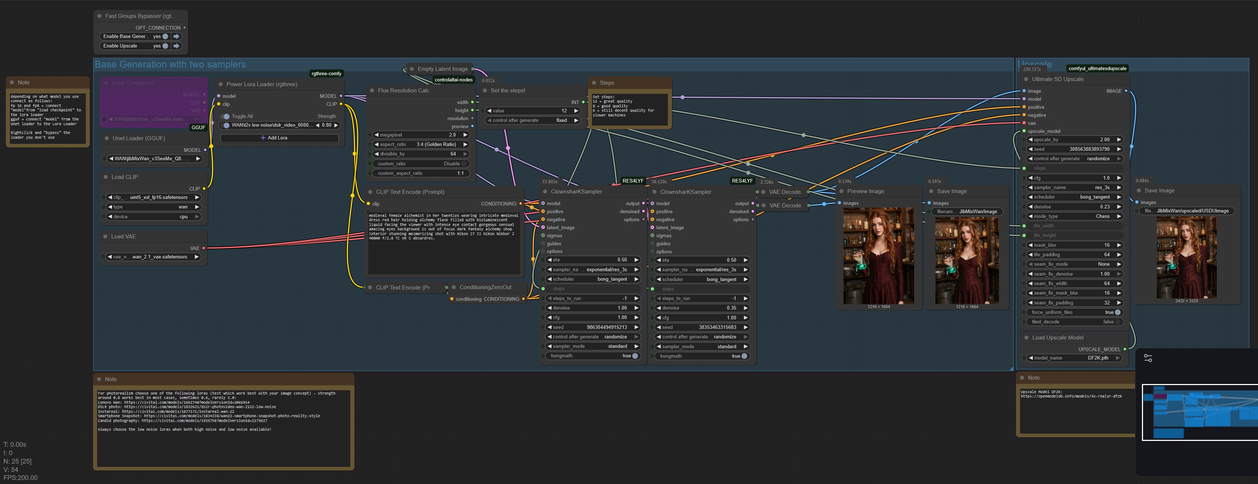
Task: Toggle force_uniform_tiles in Ultimate SD Upscale
Action: [x=1117, y=312]
